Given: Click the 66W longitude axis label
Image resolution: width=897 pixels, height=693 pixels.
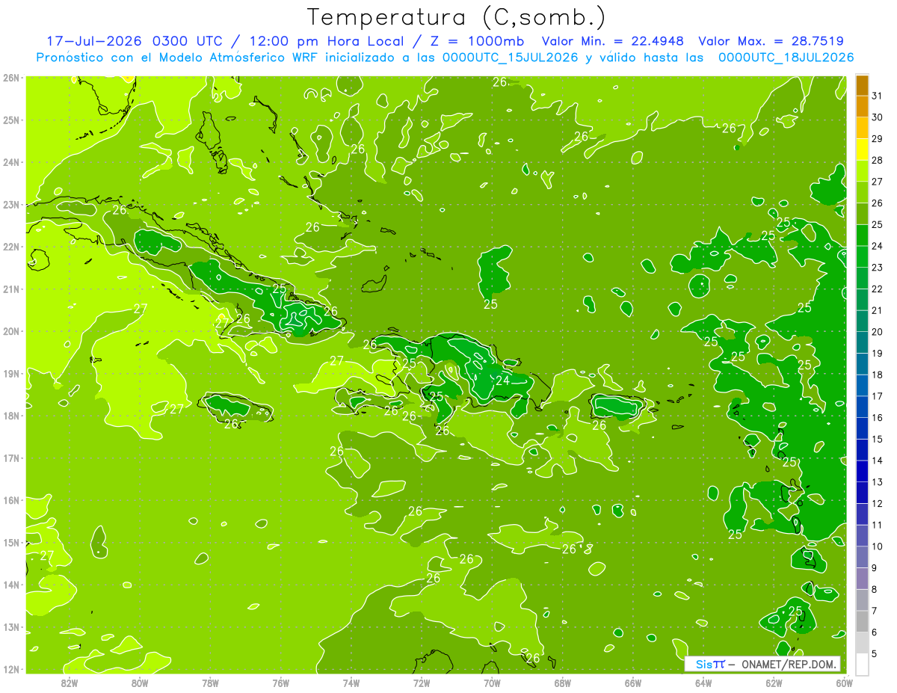Looking at the screenshot, I should (633, 683).
